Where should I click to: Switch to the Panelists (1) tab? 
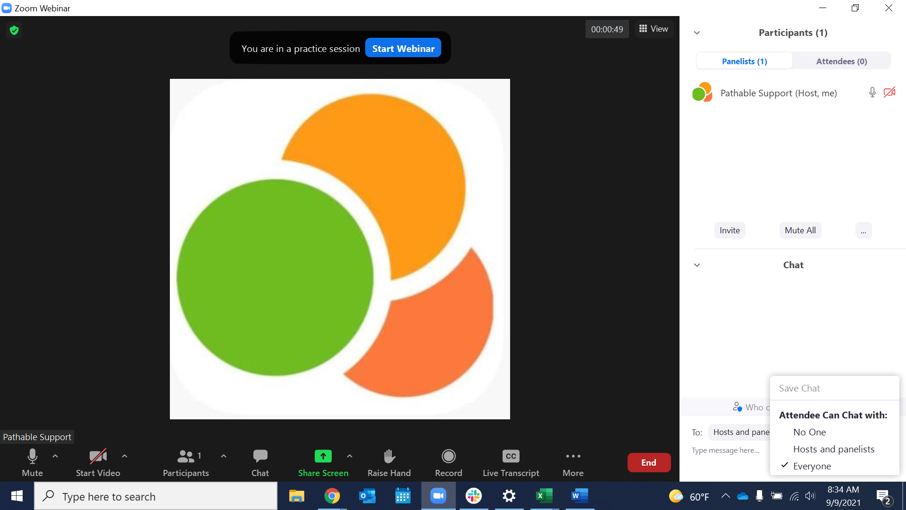[744, 61]
